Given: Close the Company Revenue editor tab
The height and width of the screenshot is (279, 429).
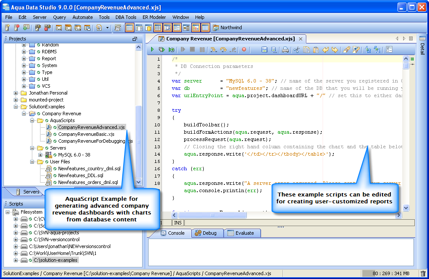Looking at the screenshot, I should [301, 39].
